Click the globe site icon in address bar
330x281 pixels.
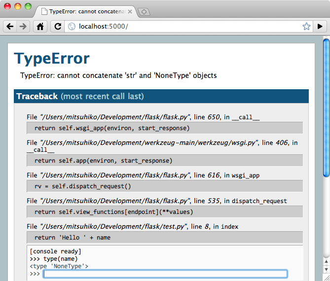[72, 27]
